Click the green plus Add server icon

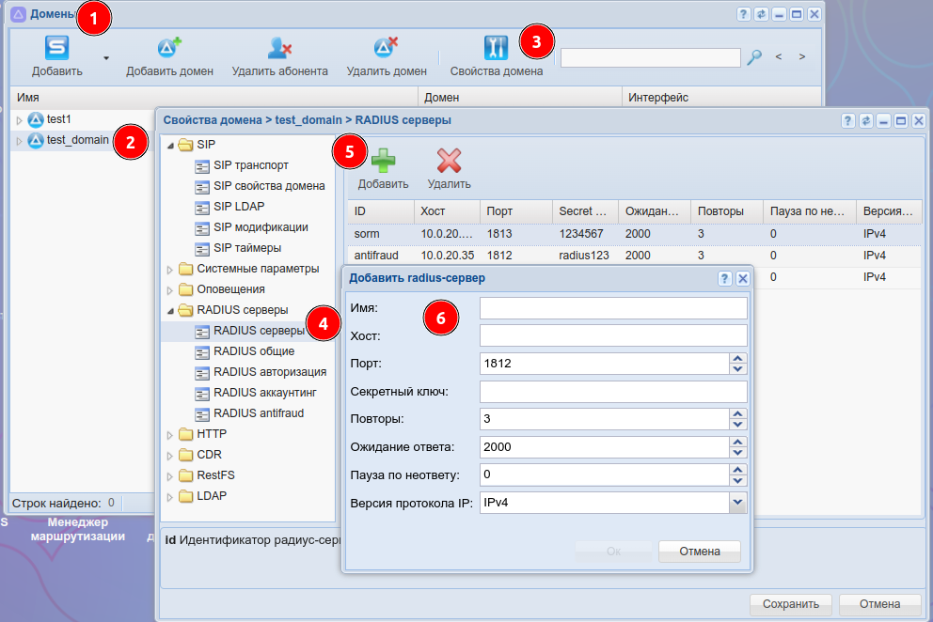coord(383,161)
